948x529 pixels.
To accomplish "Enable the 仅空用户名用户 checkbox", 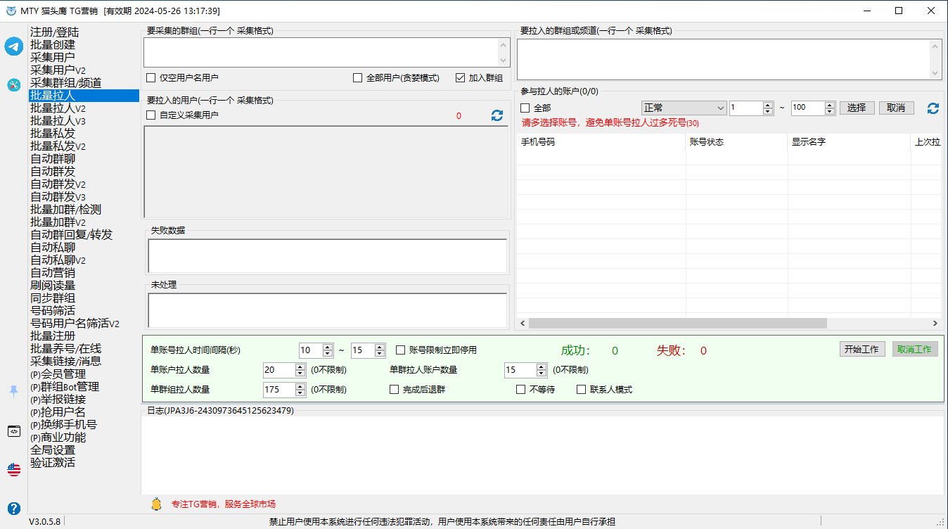I will (151, 78).
